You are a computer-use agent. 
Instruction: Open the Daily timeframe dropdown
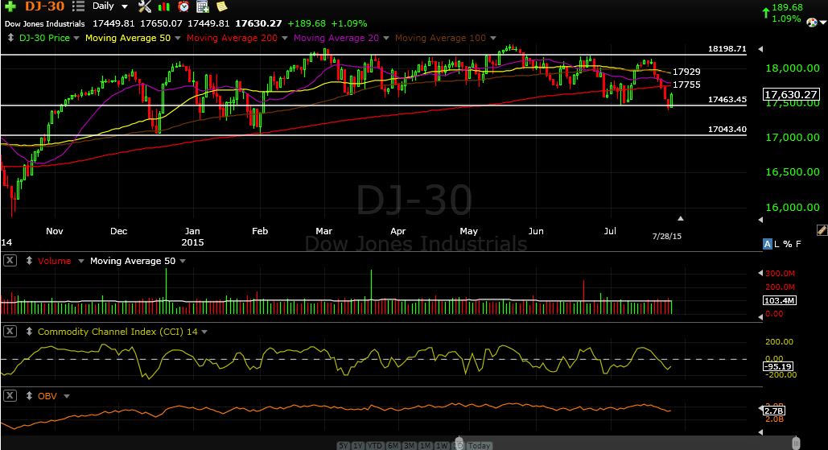tap(125, 6)
